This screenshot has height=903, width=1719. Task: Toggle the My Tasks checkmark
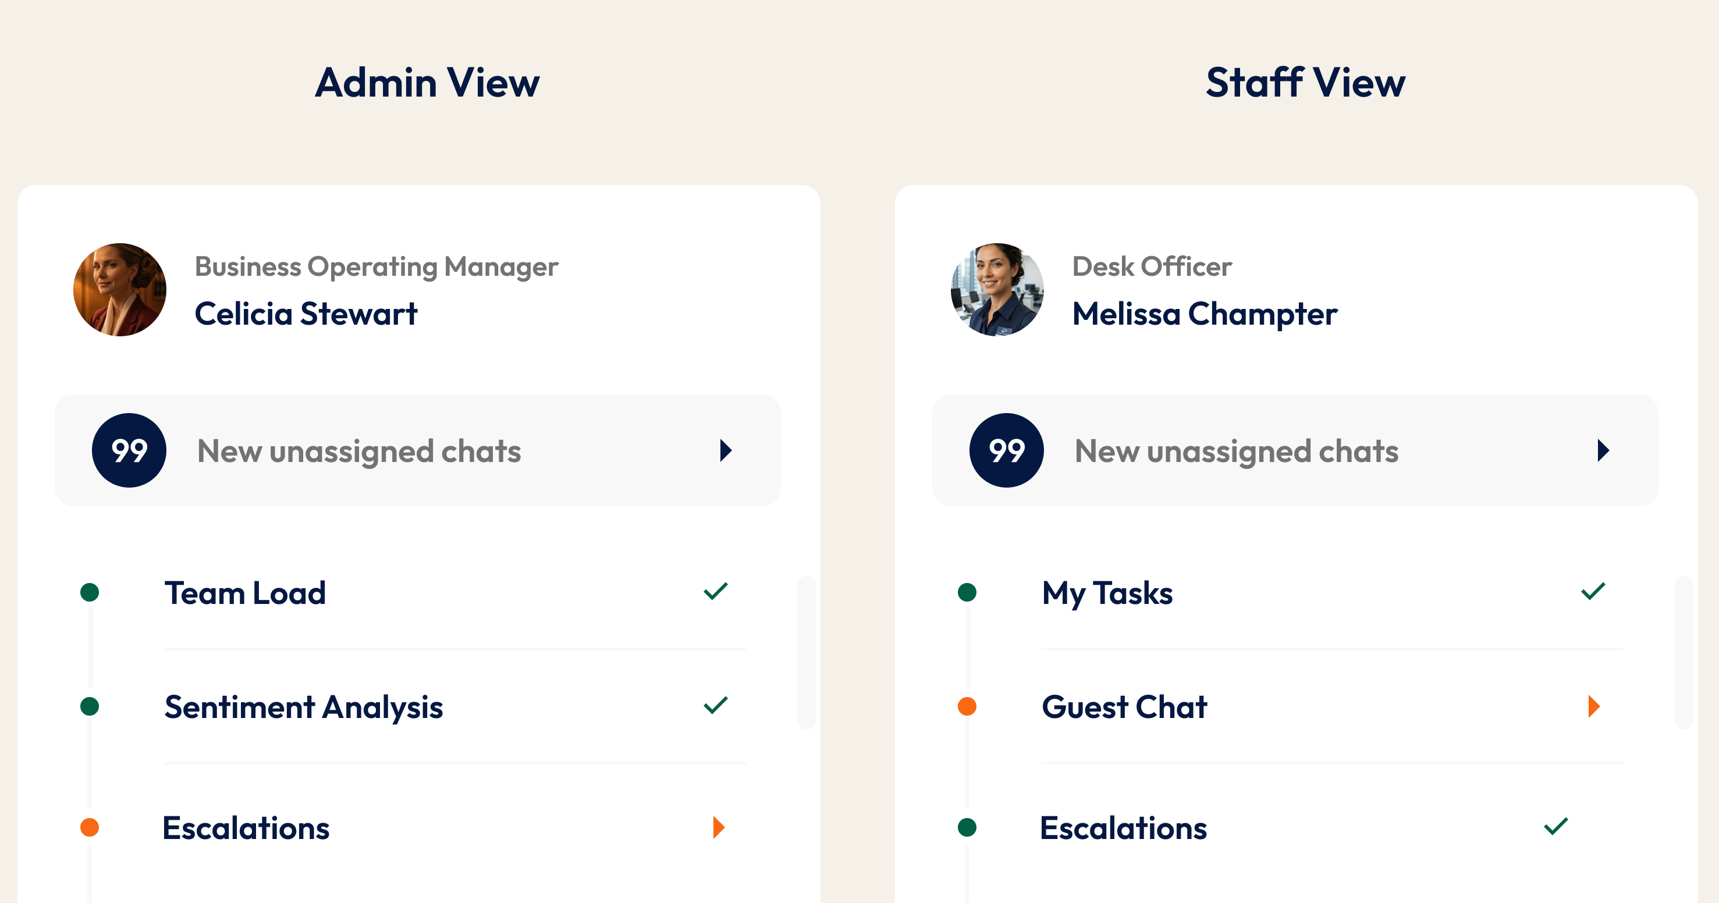1593,591
